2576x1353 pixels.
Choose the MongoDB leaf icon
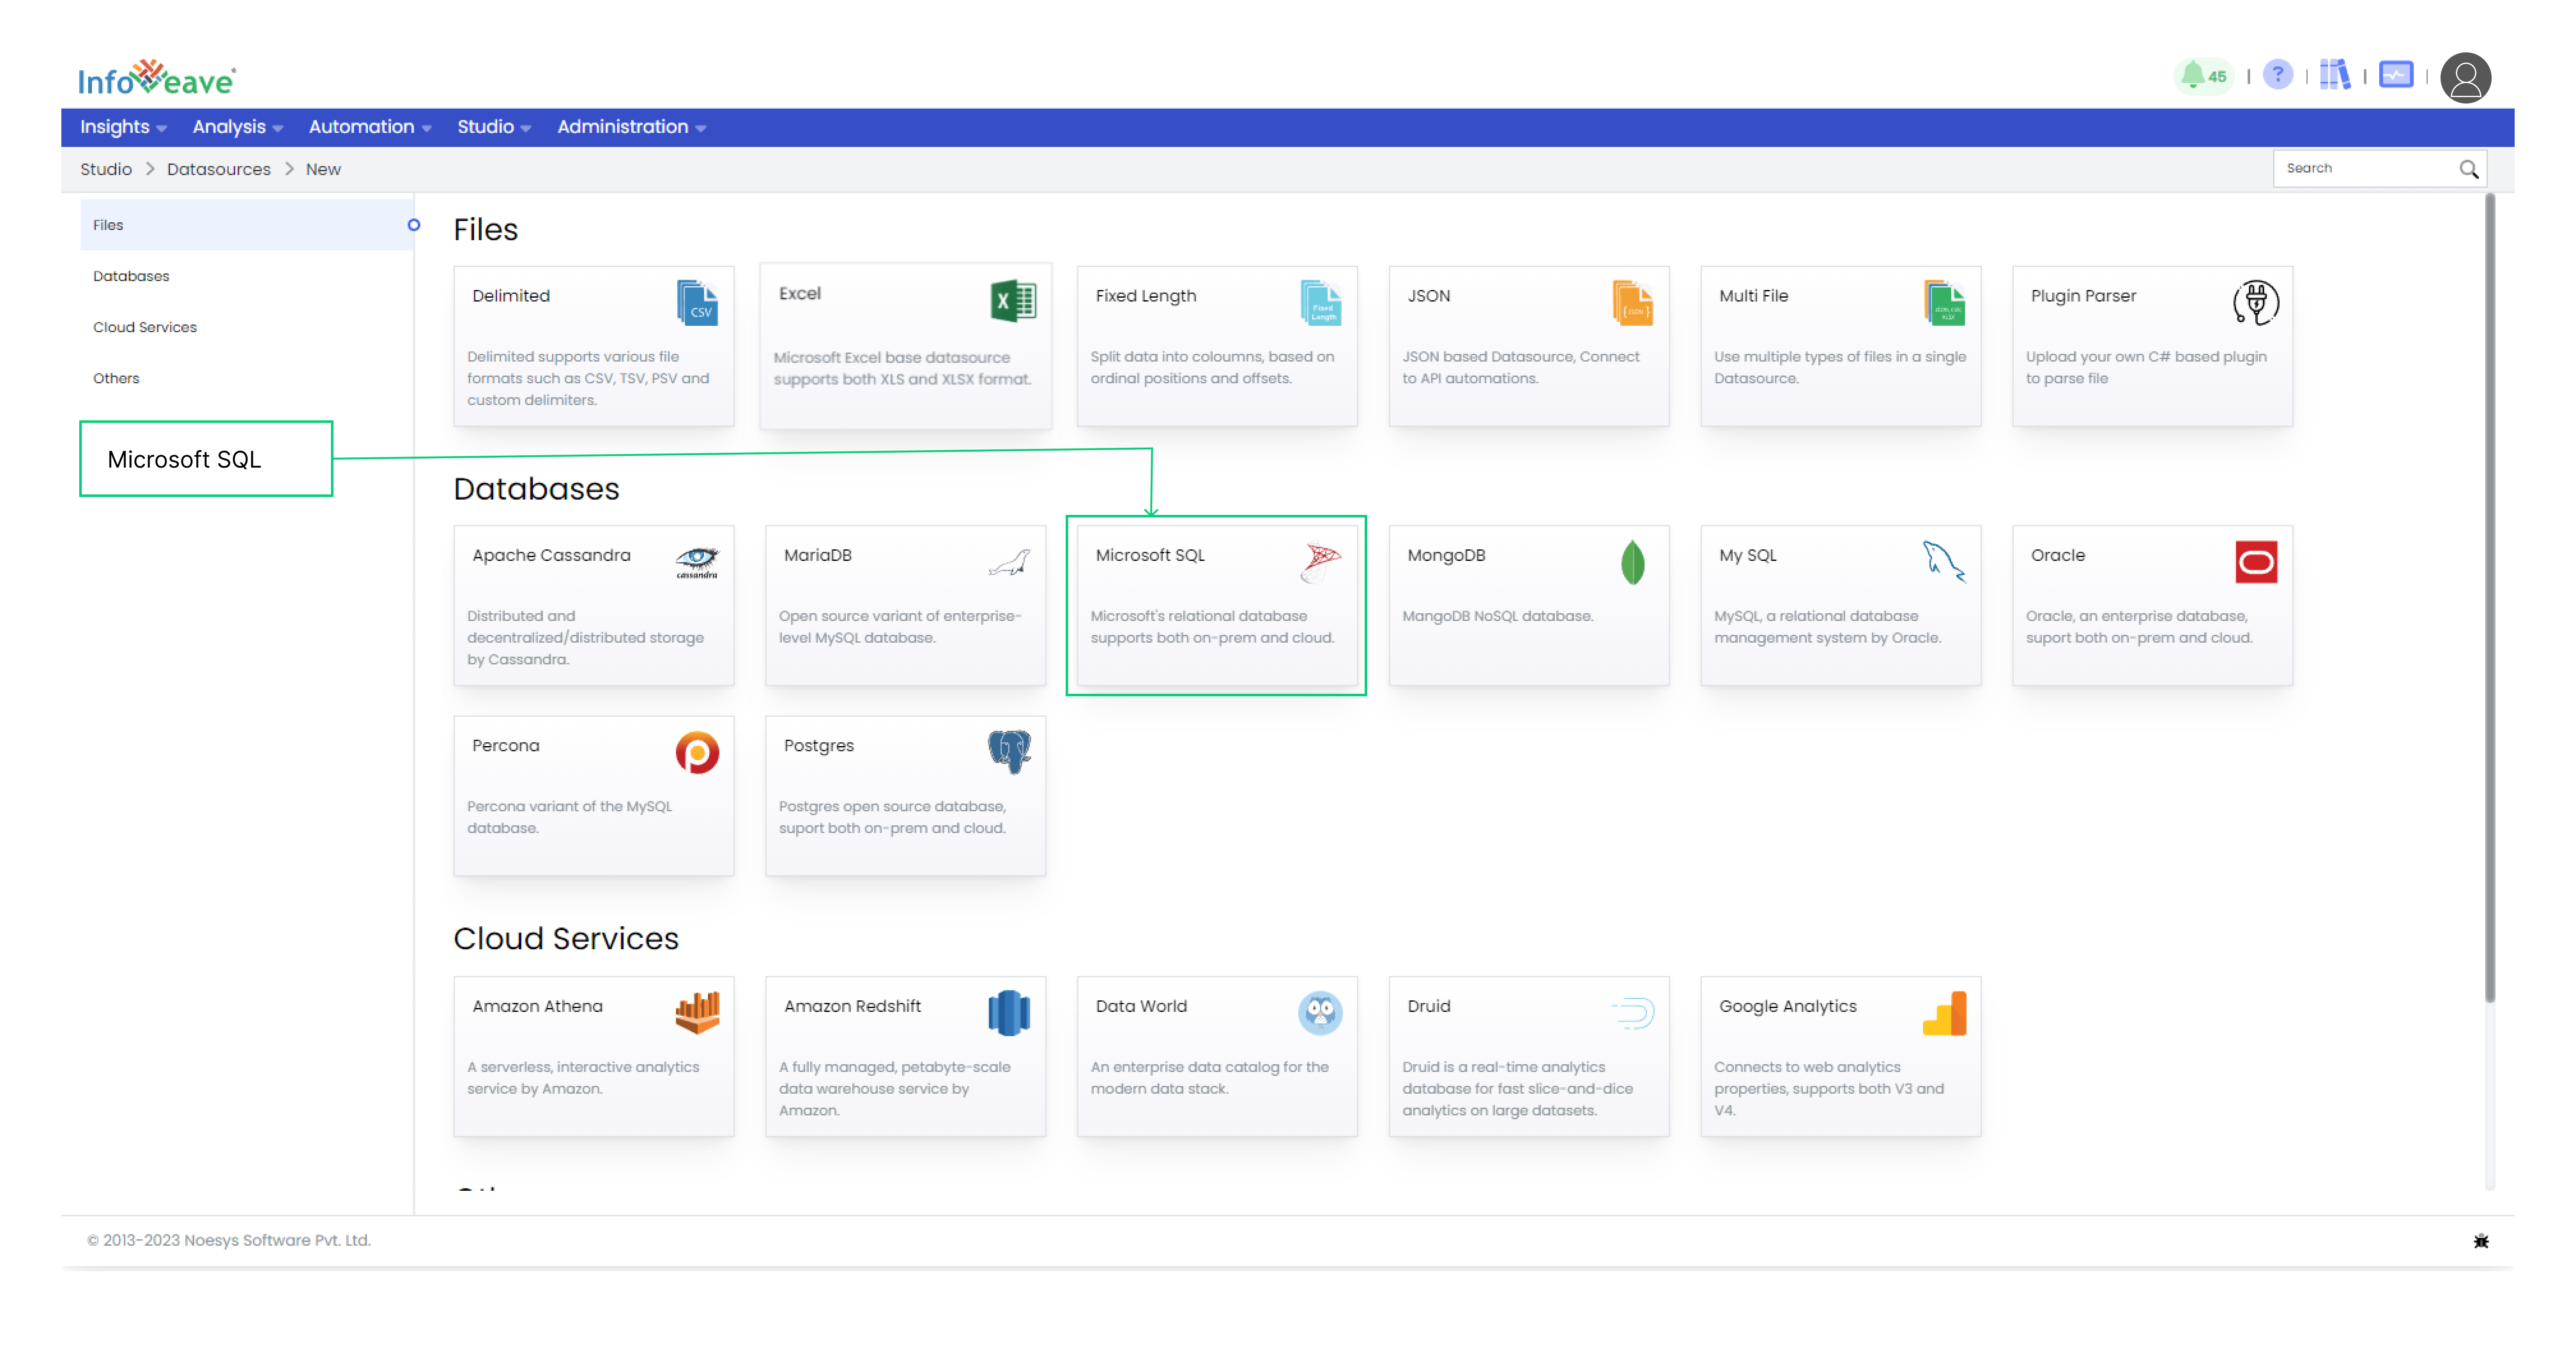click(x=1632, y=562)
